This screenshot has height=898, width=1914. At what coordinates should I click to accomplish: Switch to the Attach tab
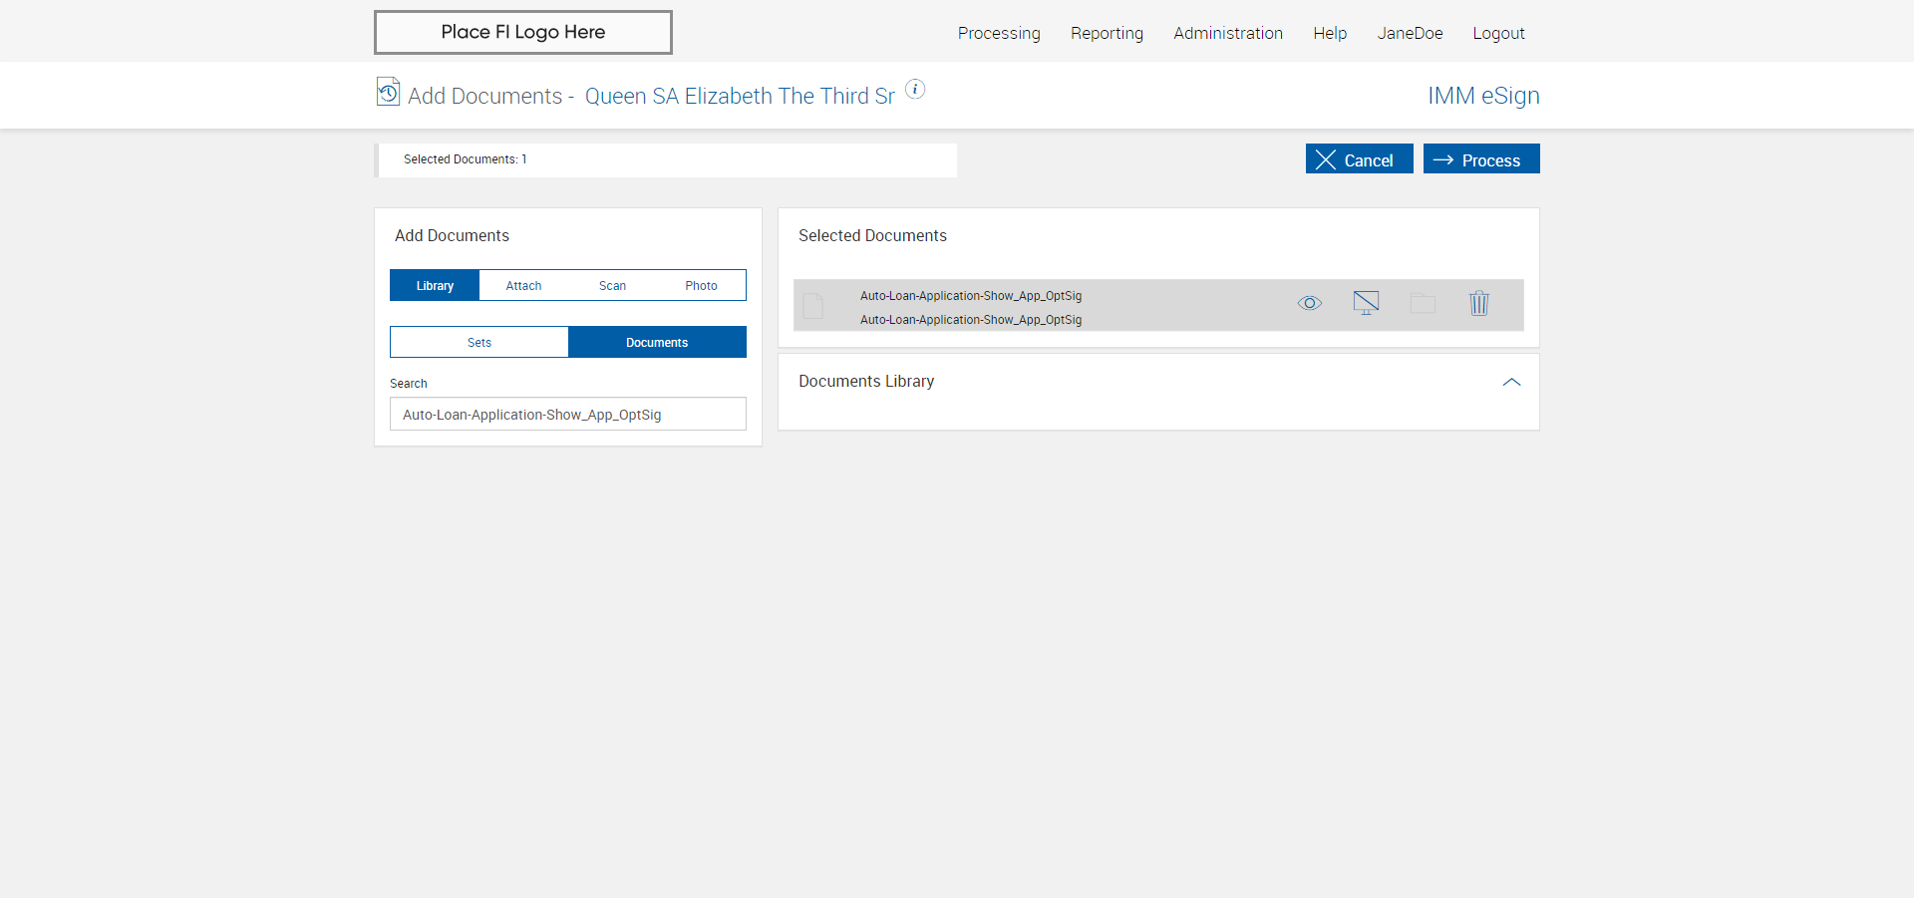[x=523, y=285]
